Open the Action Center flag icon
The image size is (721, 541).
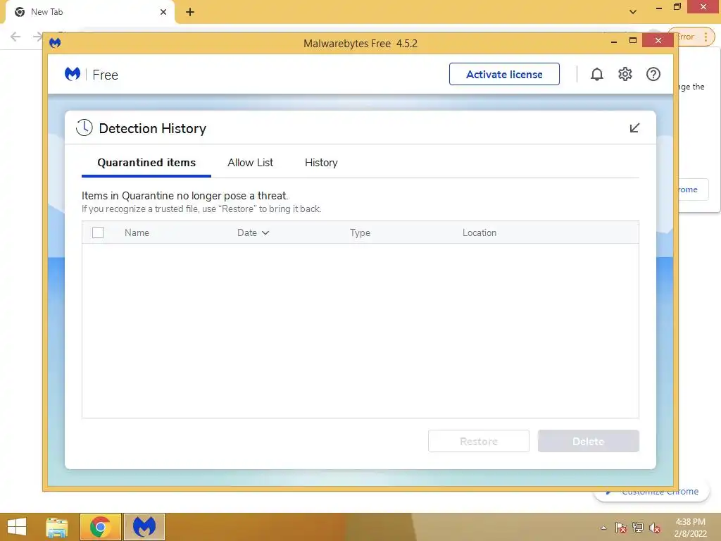pyautogui.click(x=621, y=527)
